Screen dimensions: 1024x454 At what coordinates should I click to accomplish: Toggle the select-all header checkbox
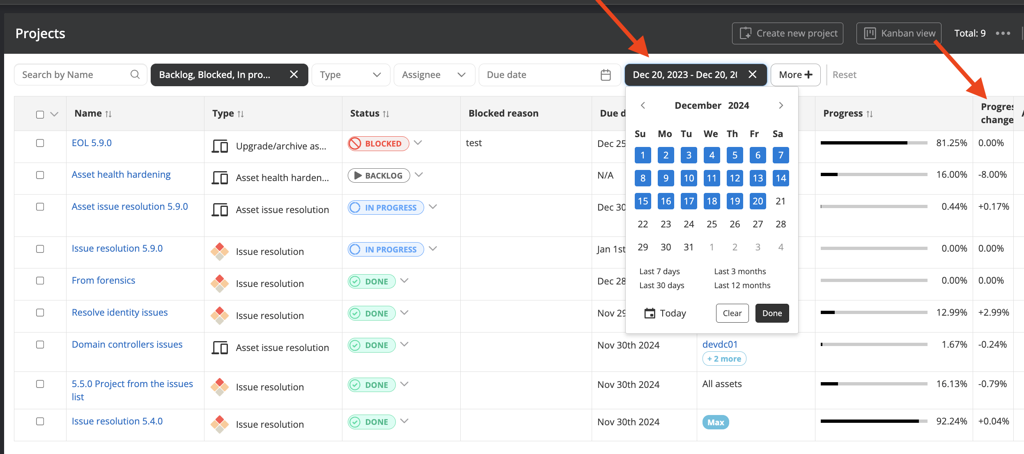40,114
